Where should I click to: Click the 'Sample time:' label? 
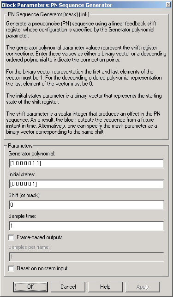coord(22,217)
